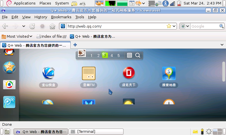The width and height of the screenshot is (226, 135).
Task: Expand the URL bar history dropdown
Action: point(174,26)
